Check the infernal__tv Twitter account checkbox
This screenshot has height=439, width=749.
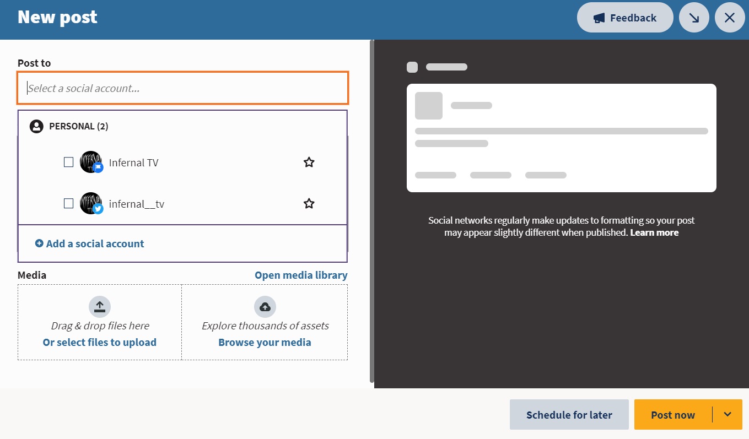click(x=68, y=203)
